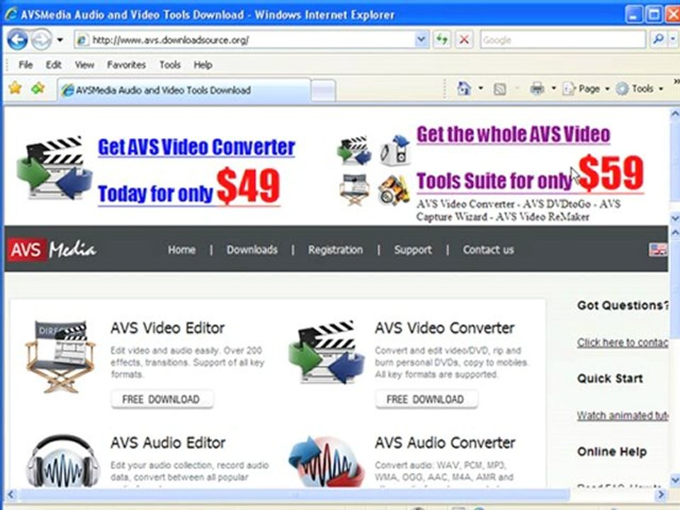The width and height of the screenshot is (680, 510).
Task: Open the Favorites menu
Action: [x=126, y=64]
